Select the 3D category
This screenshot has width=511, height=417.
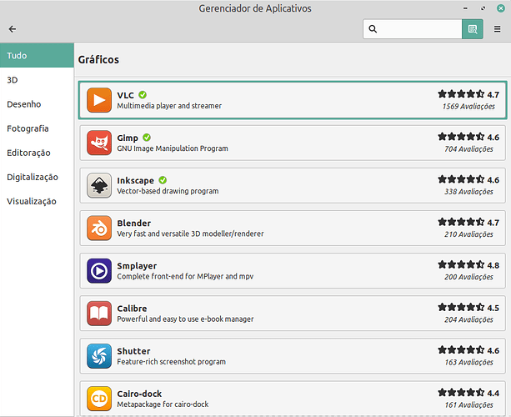(37, 80)
